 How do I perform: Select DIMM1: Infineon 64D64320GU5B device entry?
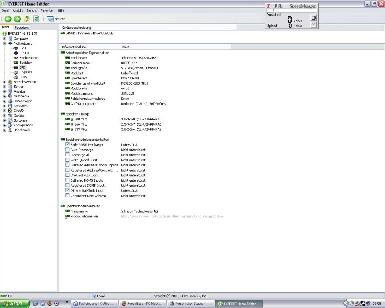point(87,33)
